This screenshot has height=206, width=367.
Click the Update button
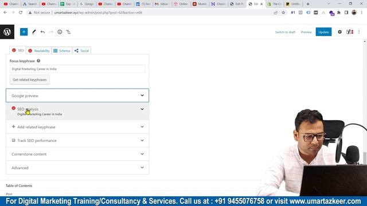323,32
